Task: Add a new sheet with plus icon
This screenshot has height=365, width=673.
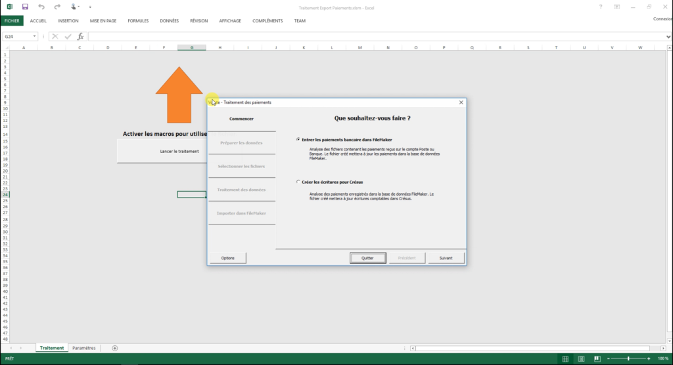Action: point(114,348)
